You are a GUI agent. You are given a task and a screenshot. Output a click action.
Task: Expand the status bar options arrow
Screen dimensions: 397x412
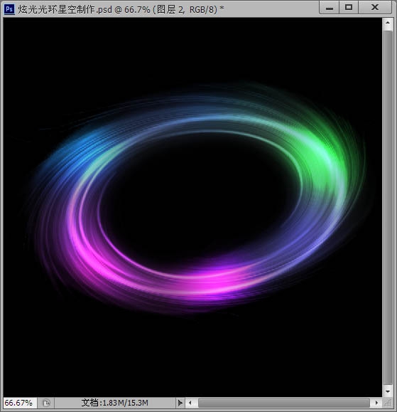tap(180, 403)
